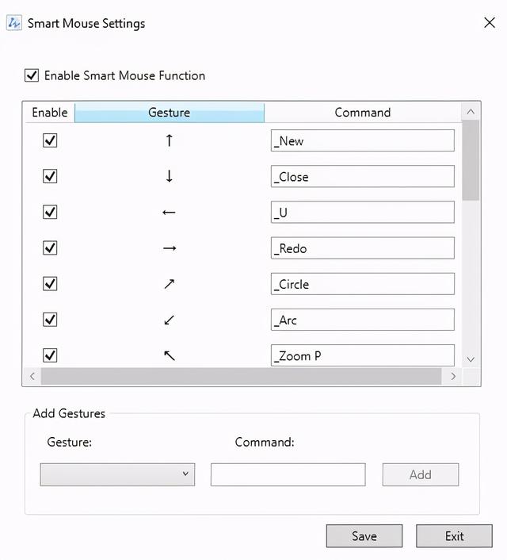The width and height of the screenshot is (507, 560).
Task: Select the up-left diagonal gesture icon
Action: click(169, 355)
